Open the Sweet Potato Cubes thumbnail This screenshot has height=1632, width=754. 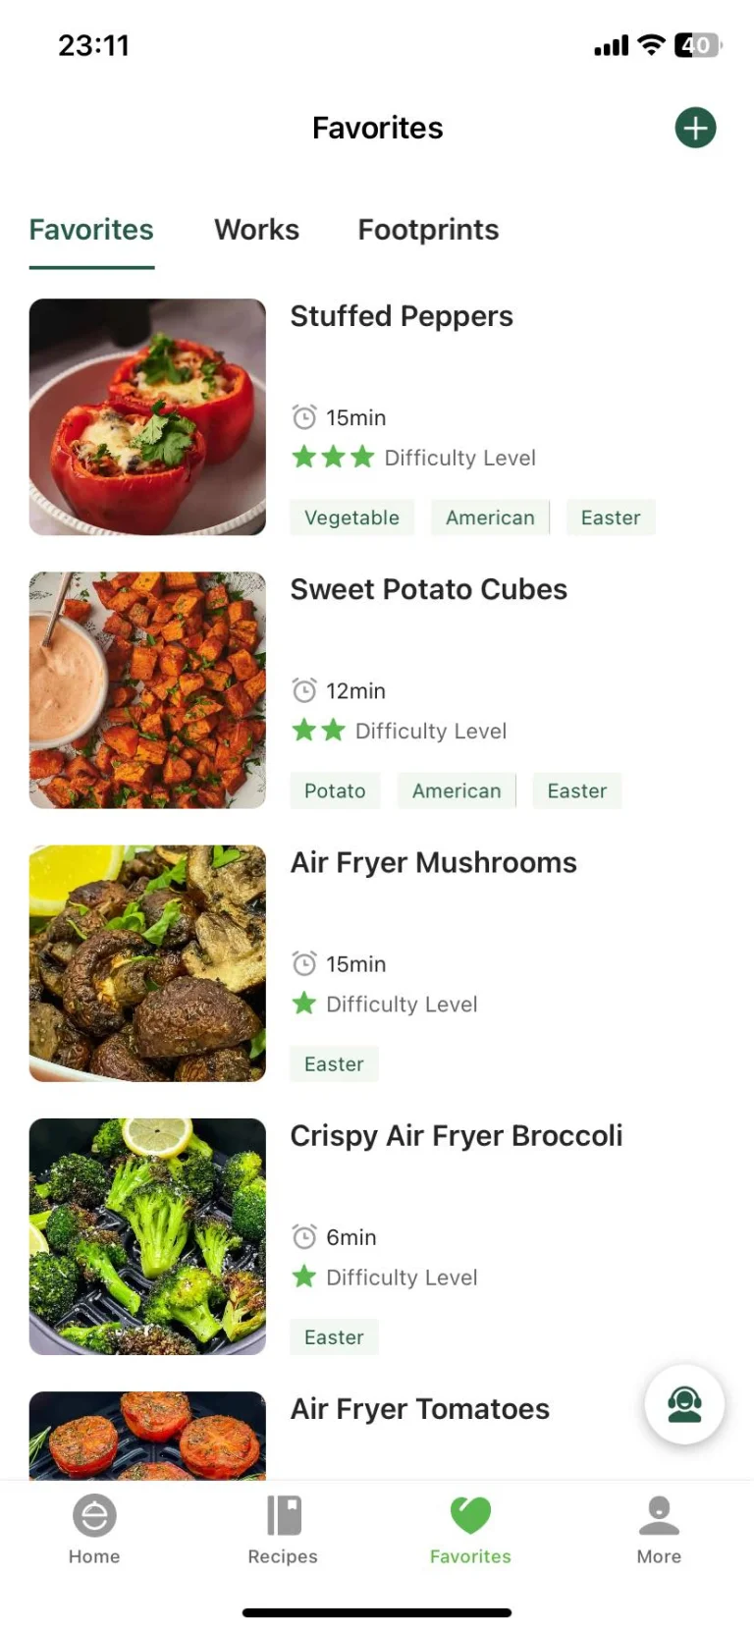pyautogui.click(x=147, y=689)
